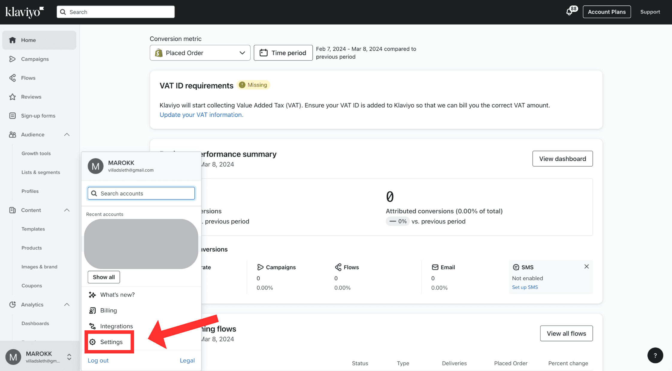Collapse the Content section chevron
This screenshot has width=672, height=371.
(67, 210)
